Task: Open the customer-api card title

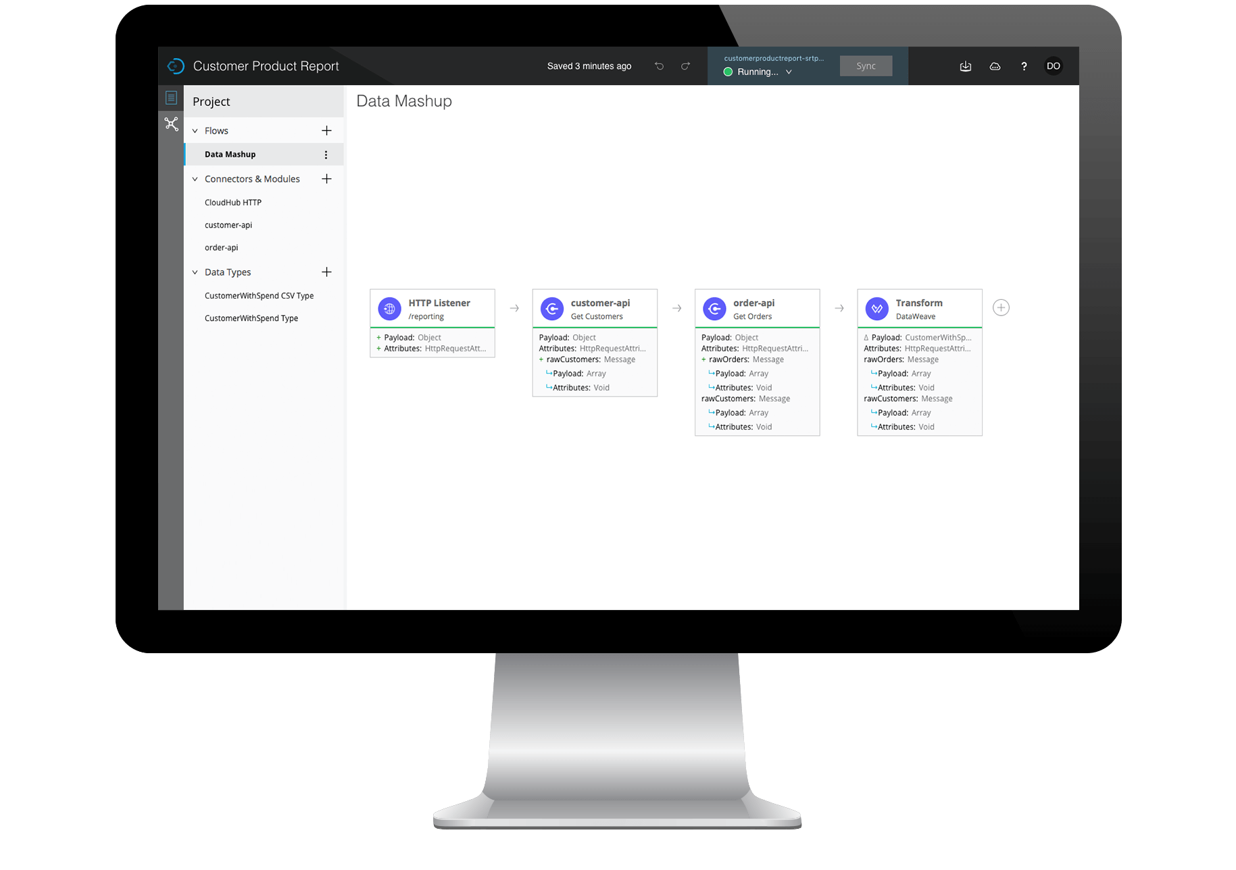Action: click(600, 303)
